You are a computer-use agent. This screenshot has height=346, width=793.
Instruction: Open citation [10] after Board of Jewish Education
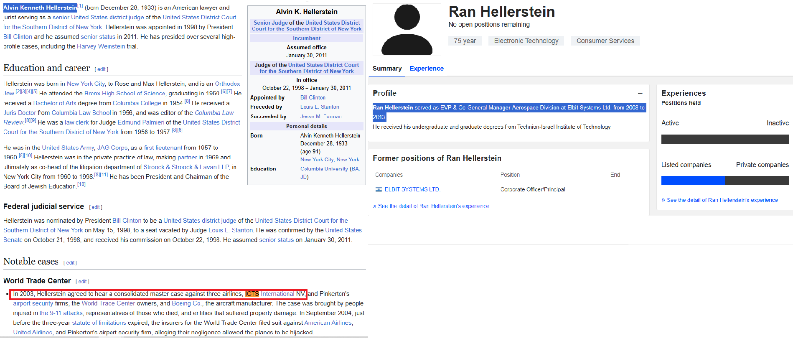click(x=81, y=184)
